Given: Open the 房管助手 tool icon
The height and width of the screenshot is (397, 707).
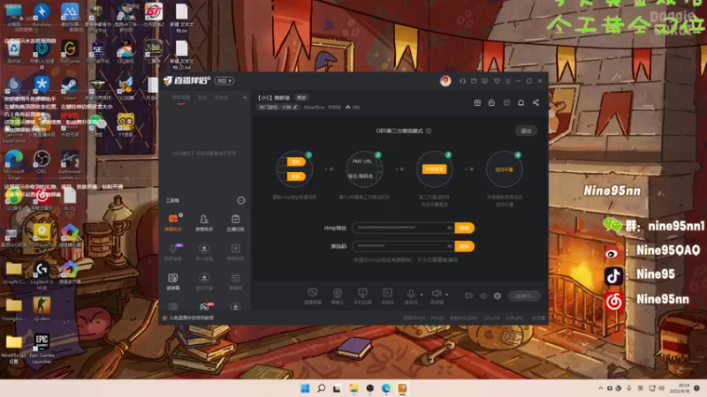Looking at the screenshot, I should click(x=204, y=222).
